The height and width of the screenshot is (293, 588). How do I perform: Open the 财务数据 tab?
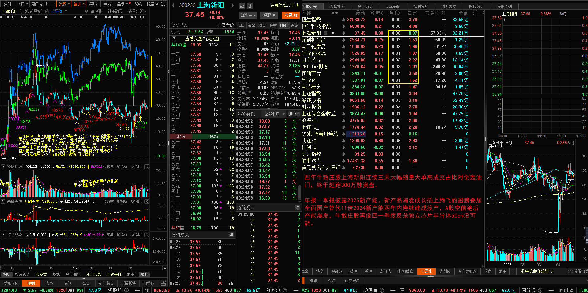[x=449, y=6]
